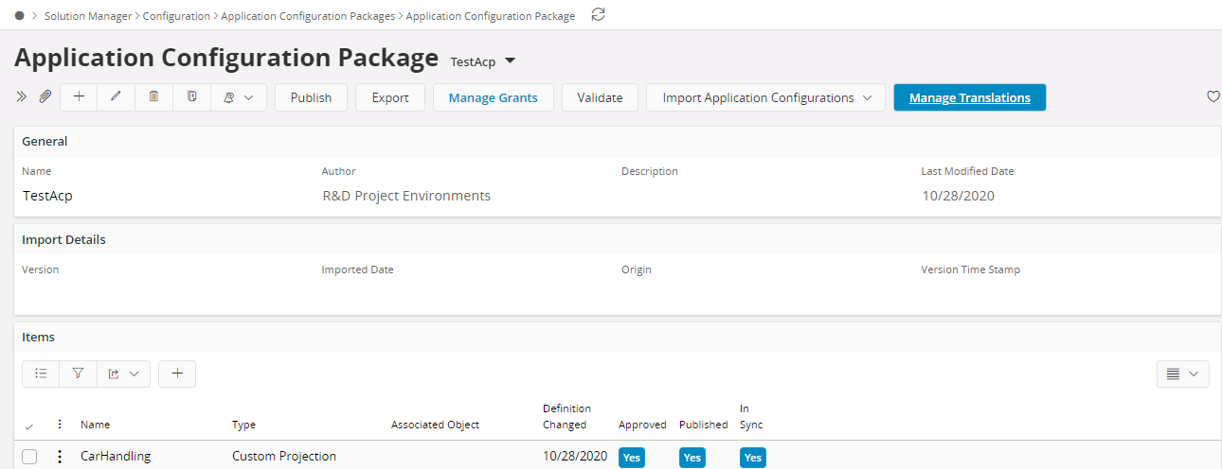Image resolution: width=1222 pixels, height=469 pixels.
Task: Open Import Application Configurations dropdown
Action: 765,97
